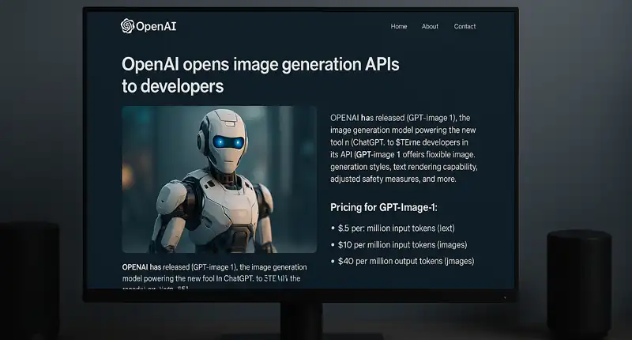Open the Home nav link
This screenshot has height=340, width=632.
[399, 26]
